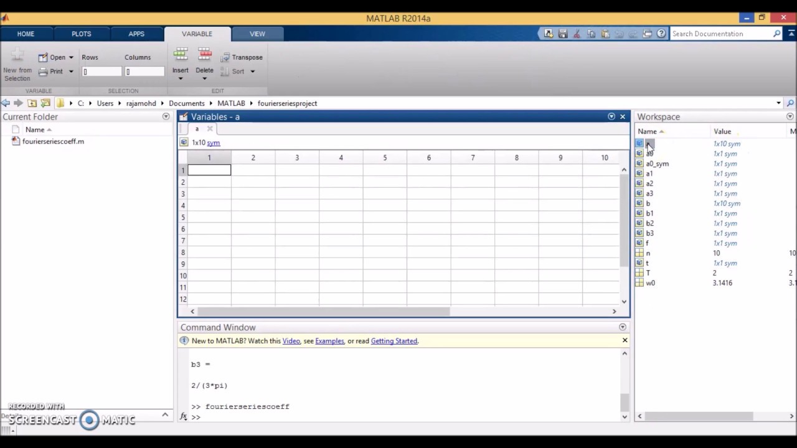This screenshot has height=448, width=797.
Task: Click the Cut scissors icon
Action: pyautogui.click(x=577, y=34)
